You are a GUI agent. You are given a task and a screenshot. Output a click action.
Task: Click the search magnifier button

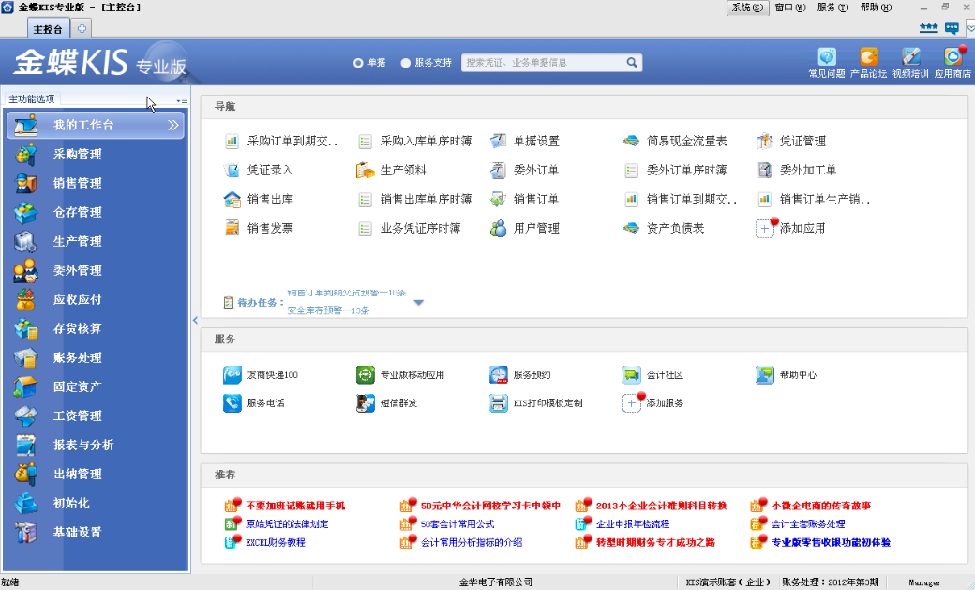[x=633, y=63]
